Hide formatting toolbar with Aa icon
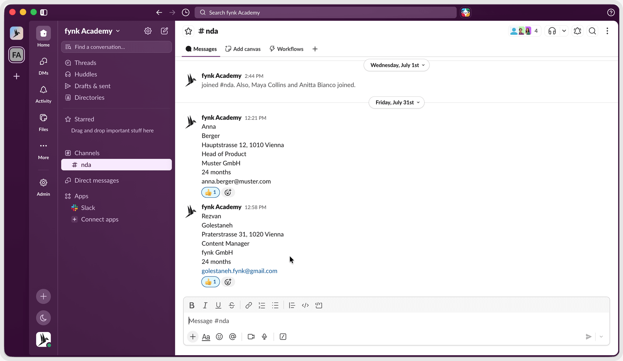623x361 pixels. point(206,337)
